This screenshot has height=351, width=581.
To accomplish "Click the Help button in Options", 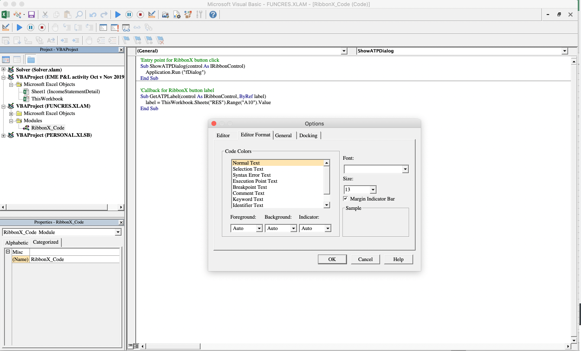I will pos(398,259).
